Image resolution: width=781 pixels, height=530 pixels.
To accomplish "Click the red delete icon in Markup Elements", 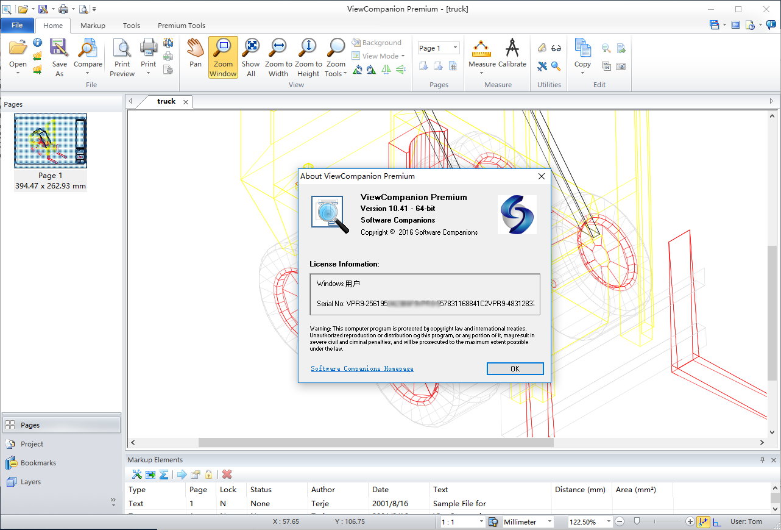I will (227, 474).
